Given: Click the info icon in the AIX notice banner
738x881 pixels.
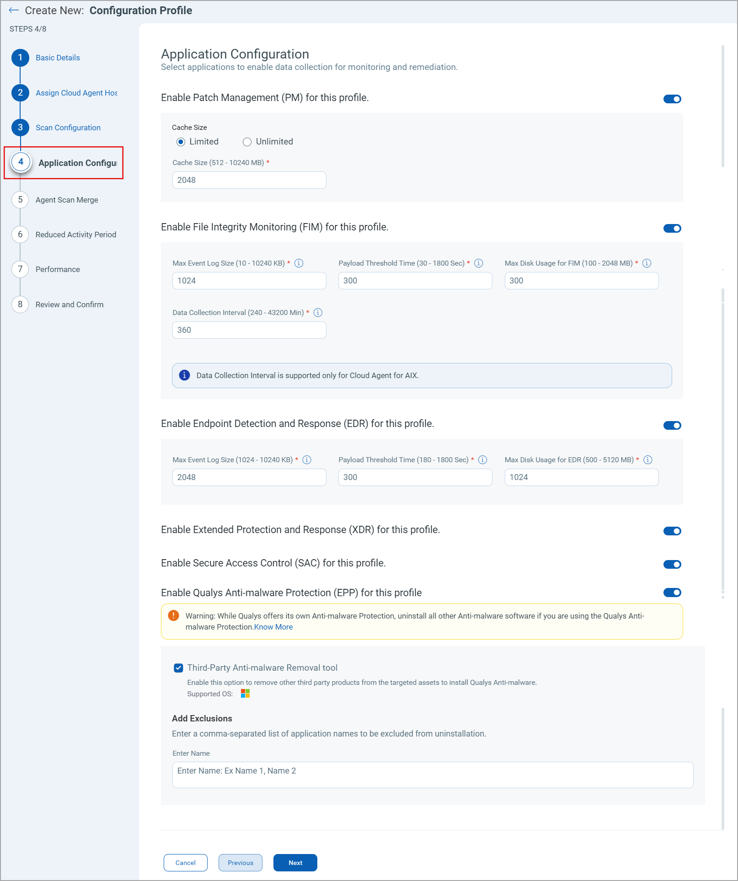Looking at the screenshot, I should [x=184, y=375].
